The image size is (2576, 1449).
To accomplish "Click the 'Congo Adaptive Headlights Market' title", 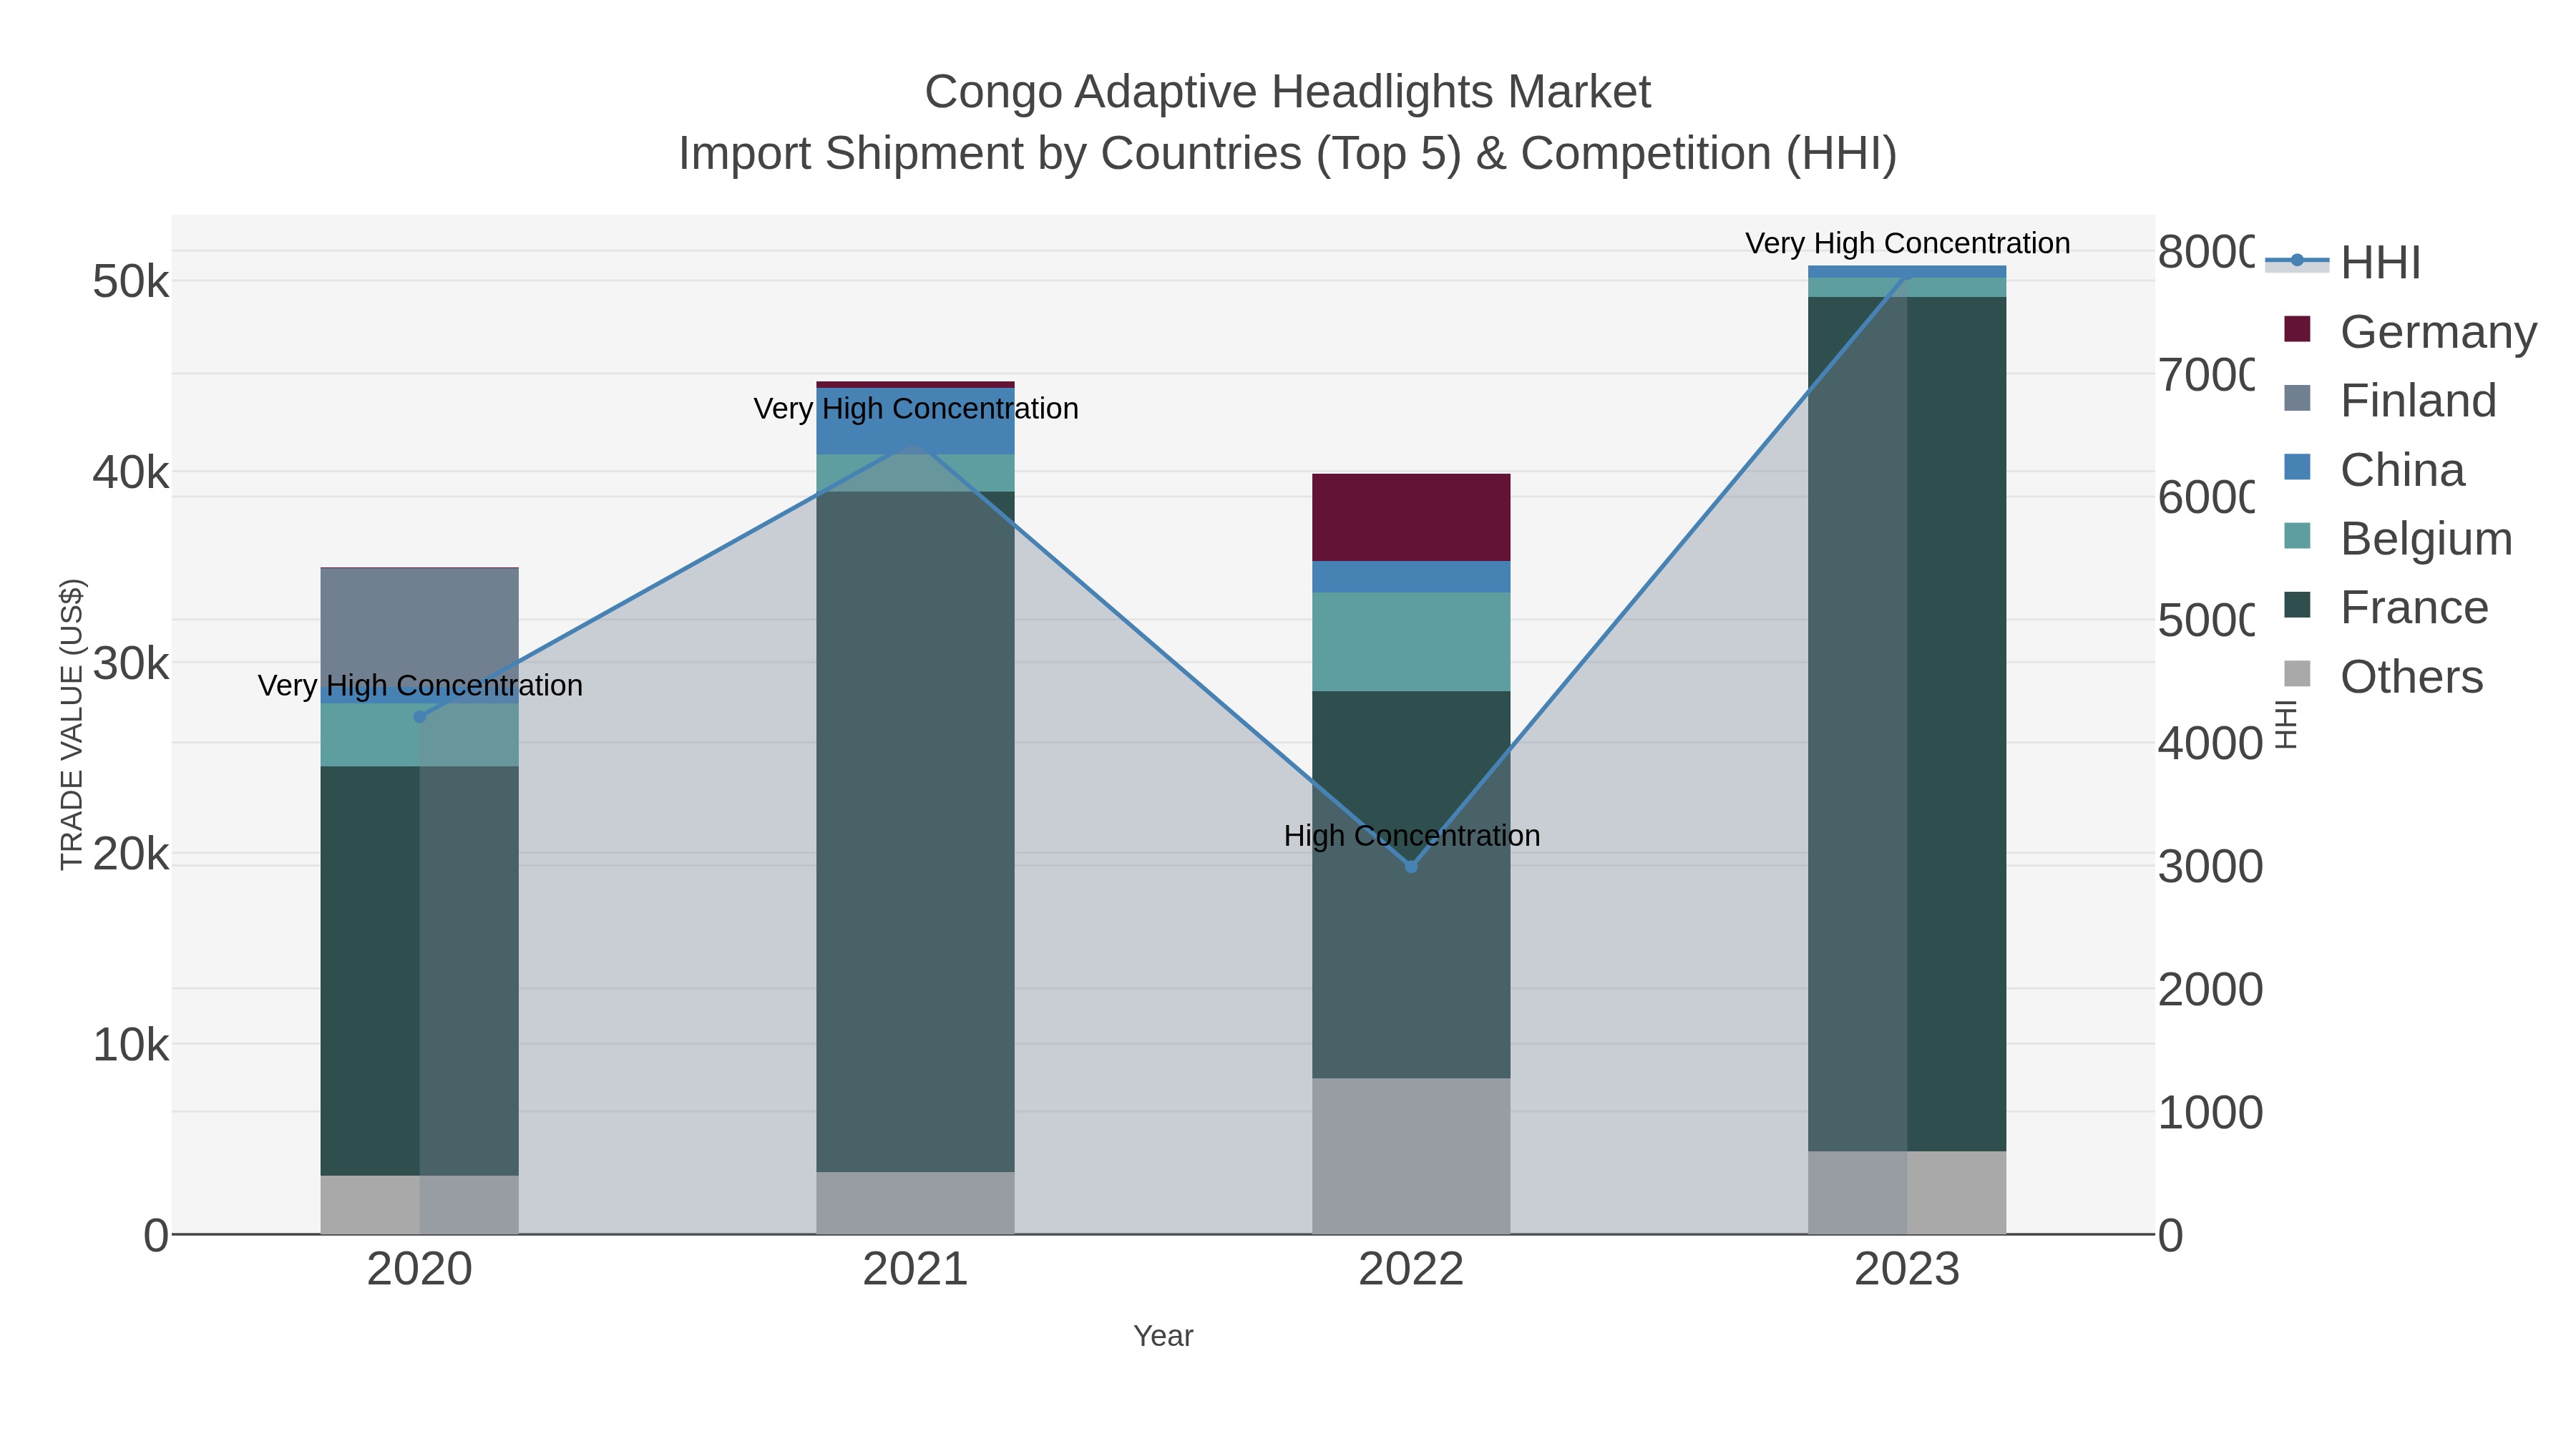I will point(1287,92).
